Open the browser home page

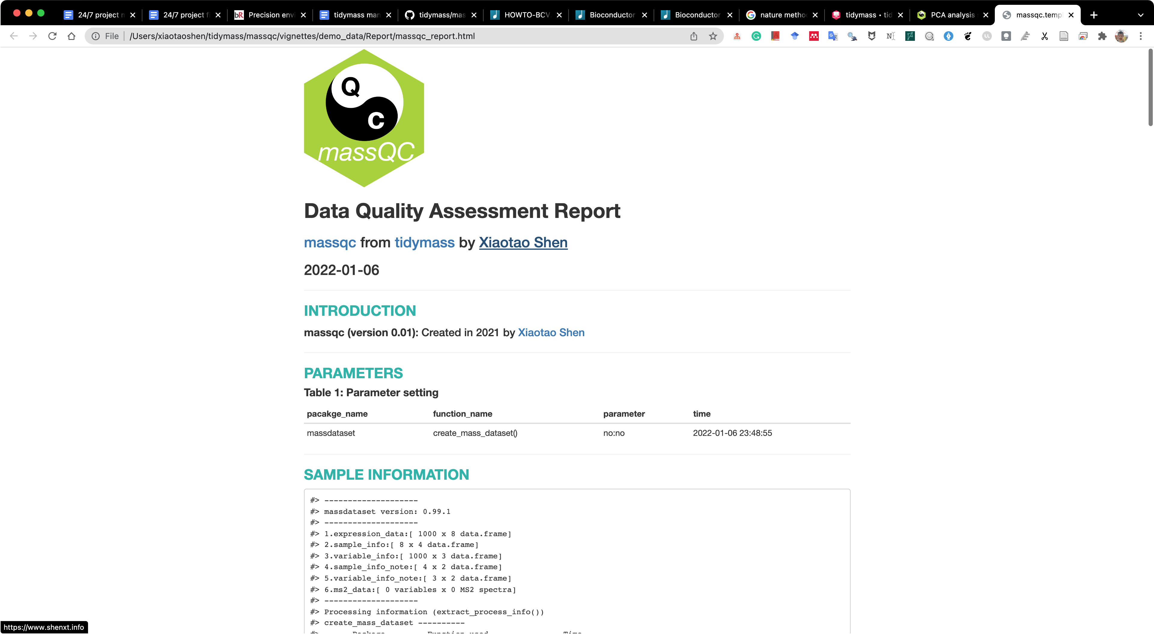pyautogui.click(x=71, y=36)
